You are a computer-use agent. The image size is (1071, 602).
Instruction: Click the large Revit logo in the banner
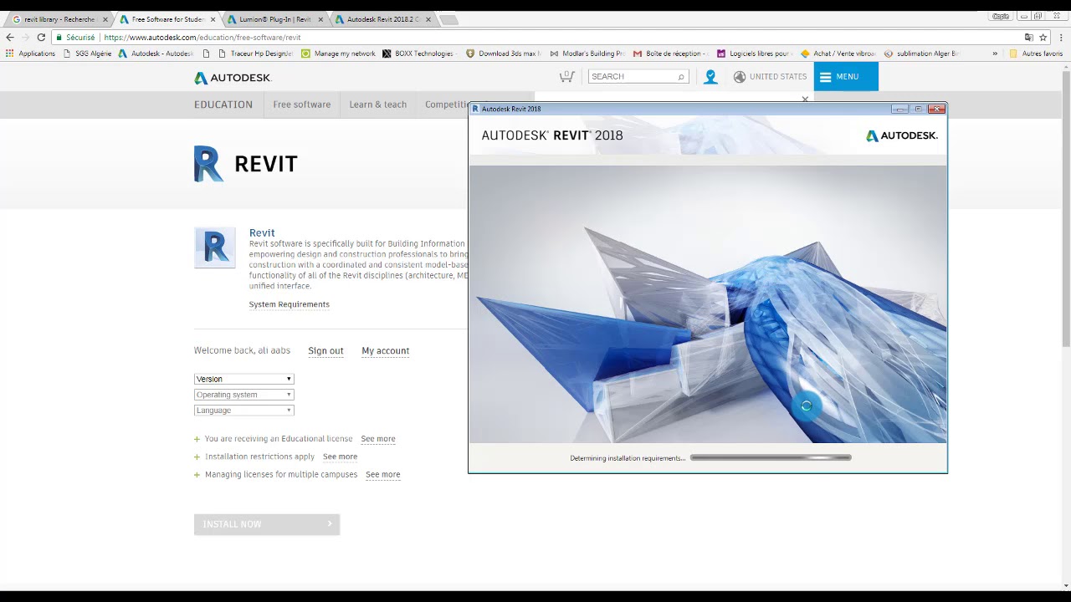pos(246,164)
